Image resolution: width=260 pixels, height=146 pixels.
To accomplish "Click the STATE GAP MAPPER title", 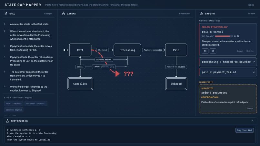I will pos(23,5).
